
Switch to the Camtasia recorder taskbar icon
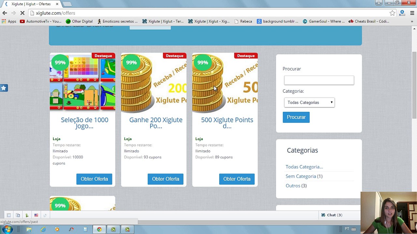coord(127,229)
